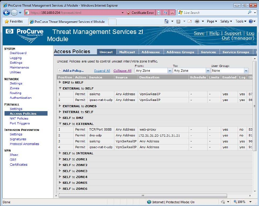Screen dimensions: 259x206
Task: Click the Support link in header
Action: 233,33
